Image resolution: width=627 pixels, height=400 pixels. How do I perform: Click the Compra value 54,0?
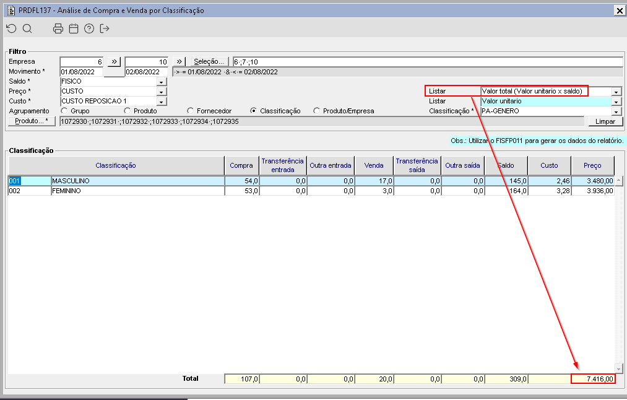pos(242,181)
